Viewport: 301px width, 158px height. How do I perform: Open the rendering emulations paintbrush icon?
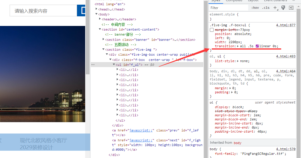(283, 8)
